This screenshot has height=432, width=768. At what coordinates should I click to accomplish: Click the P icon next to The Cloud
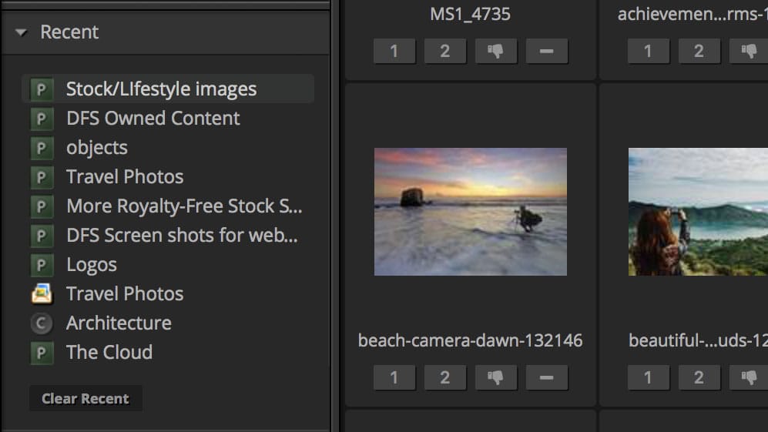41,353
